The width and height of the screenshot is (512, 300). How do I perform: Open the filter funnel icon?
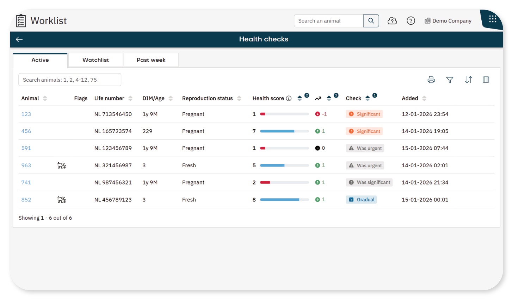[450, 80]
